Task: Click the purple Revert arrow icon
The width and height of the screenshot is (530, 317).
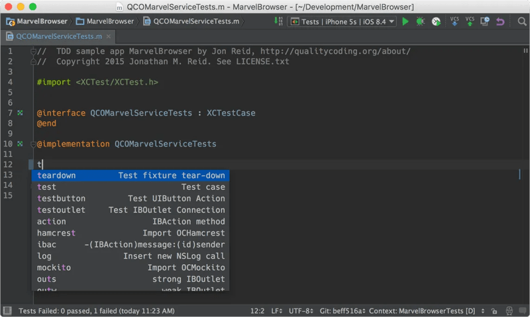Action: pos(500,22)
